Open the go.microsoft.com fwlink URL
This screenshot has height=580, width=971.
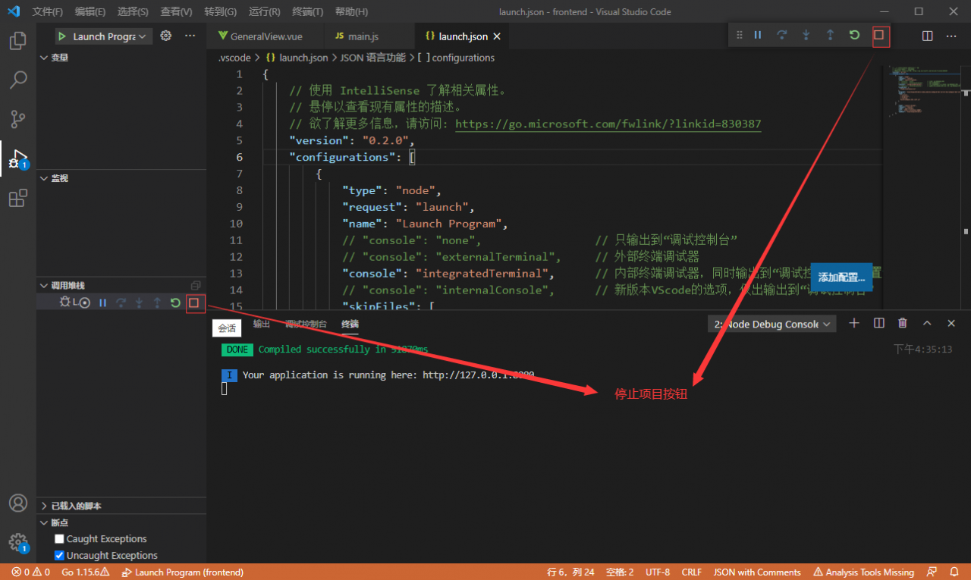pos(608,124)
